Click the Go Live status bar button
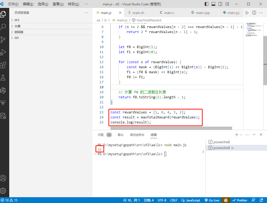Screen dimensions: 267x203 pos(212,200)
